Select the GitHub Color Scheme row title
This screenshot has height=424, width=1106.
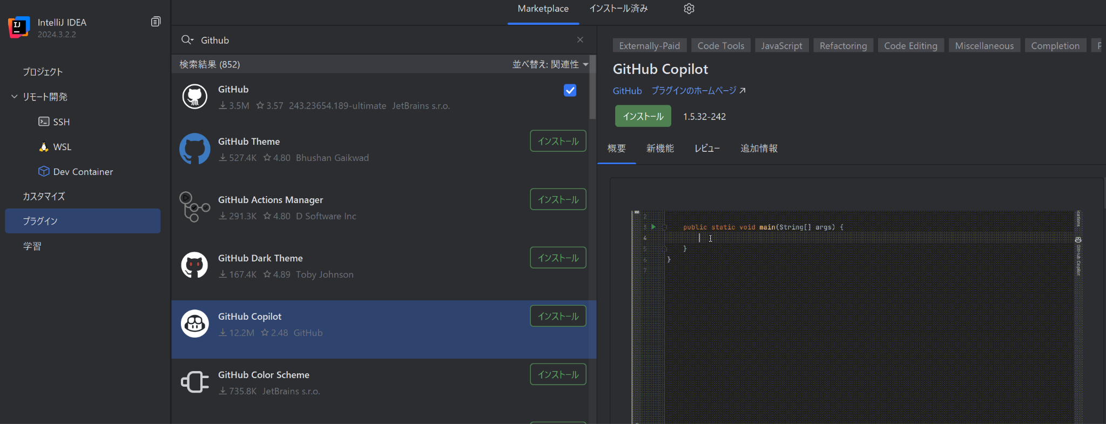(x=264, y=374)
